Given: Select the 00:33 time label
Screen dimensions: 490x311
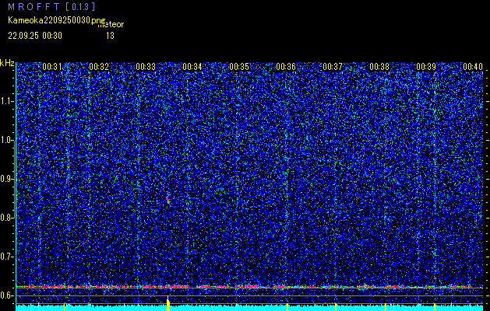Looking at the screenshot, I should tap(146, 67).
